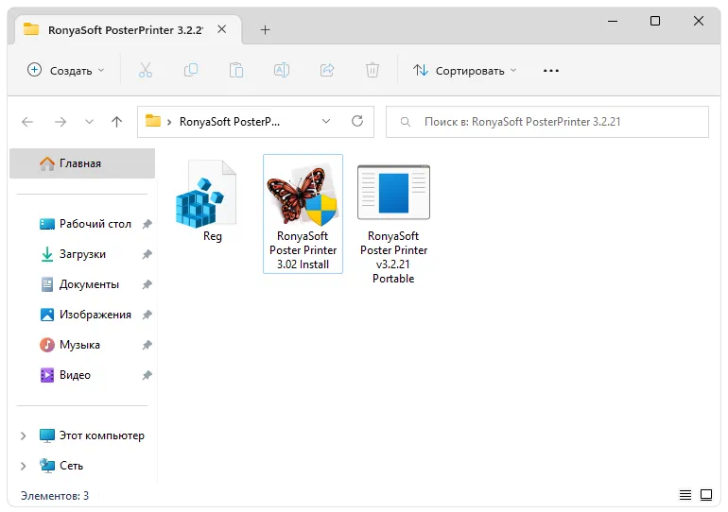728x512 pixels.
Task: Select the Reg registry file icon
Action: click(206, 194)
